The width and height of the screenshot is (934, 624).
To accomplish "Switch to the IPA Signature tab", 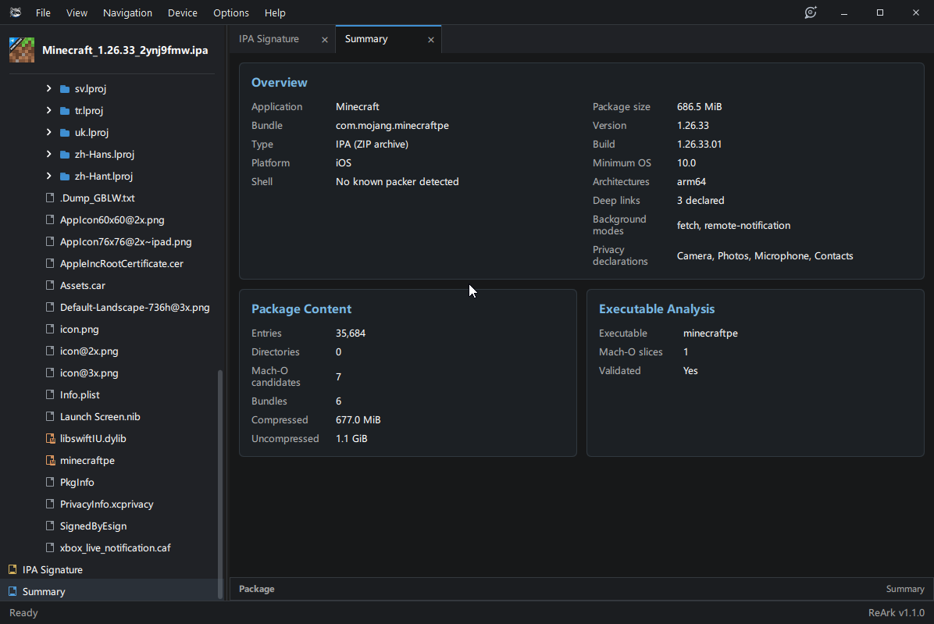I will [269, 39].
